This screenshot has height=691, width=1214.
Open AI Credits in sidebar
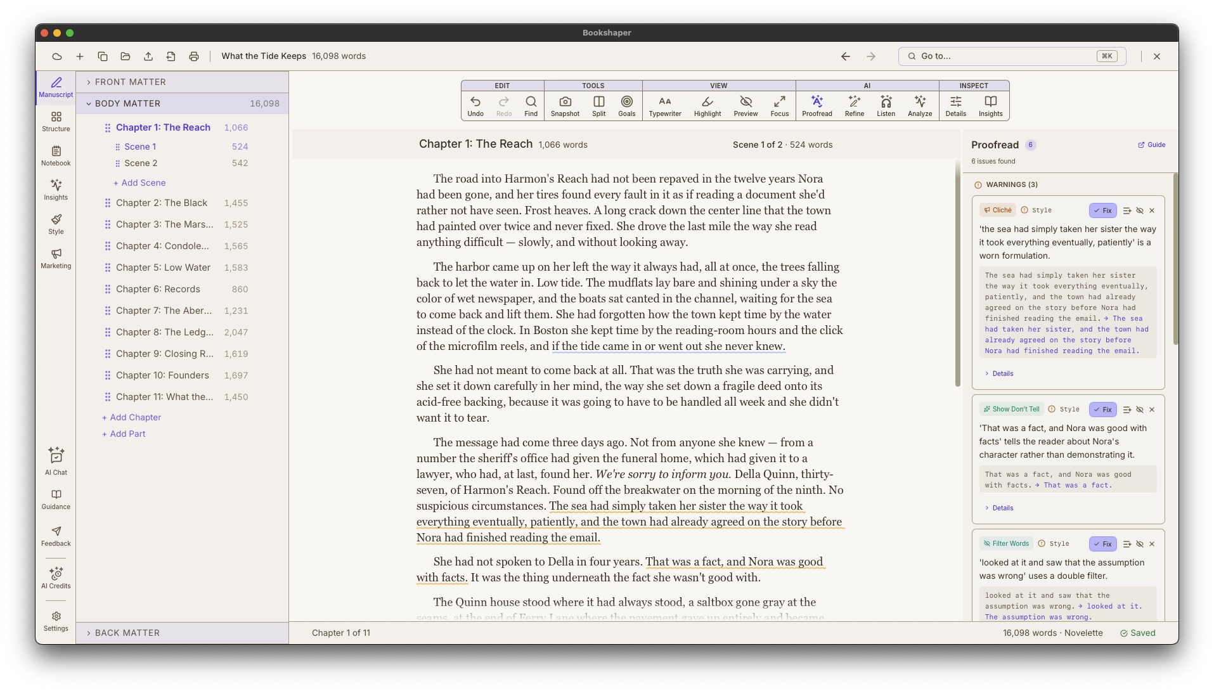(x=56, y=578)
